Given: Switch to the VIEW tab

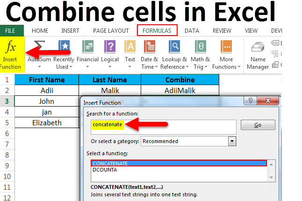Looking at the screenshot, I should coord(251,30).
